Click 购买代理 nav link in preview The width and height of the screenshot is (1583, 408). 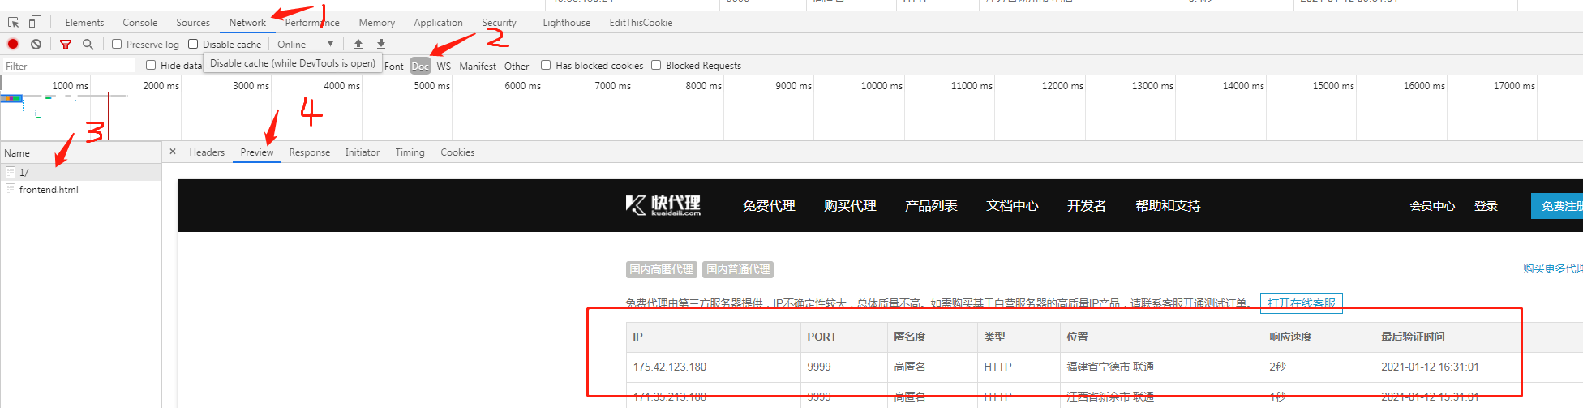pos(850,206)
